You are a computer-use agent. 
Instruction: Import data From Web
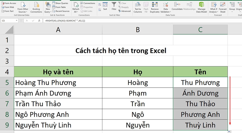tap(8, 7)
